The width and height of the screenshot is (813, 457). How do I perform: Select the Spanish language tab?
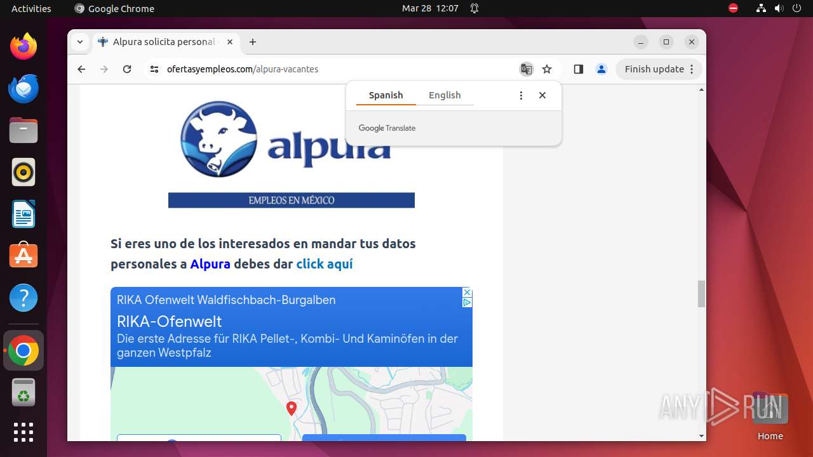(386, 95)
